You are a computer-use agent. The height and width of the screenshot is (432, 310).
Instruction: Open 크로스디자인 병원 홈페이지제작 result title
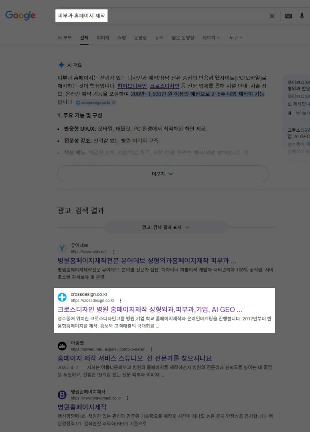pos(150,310)
